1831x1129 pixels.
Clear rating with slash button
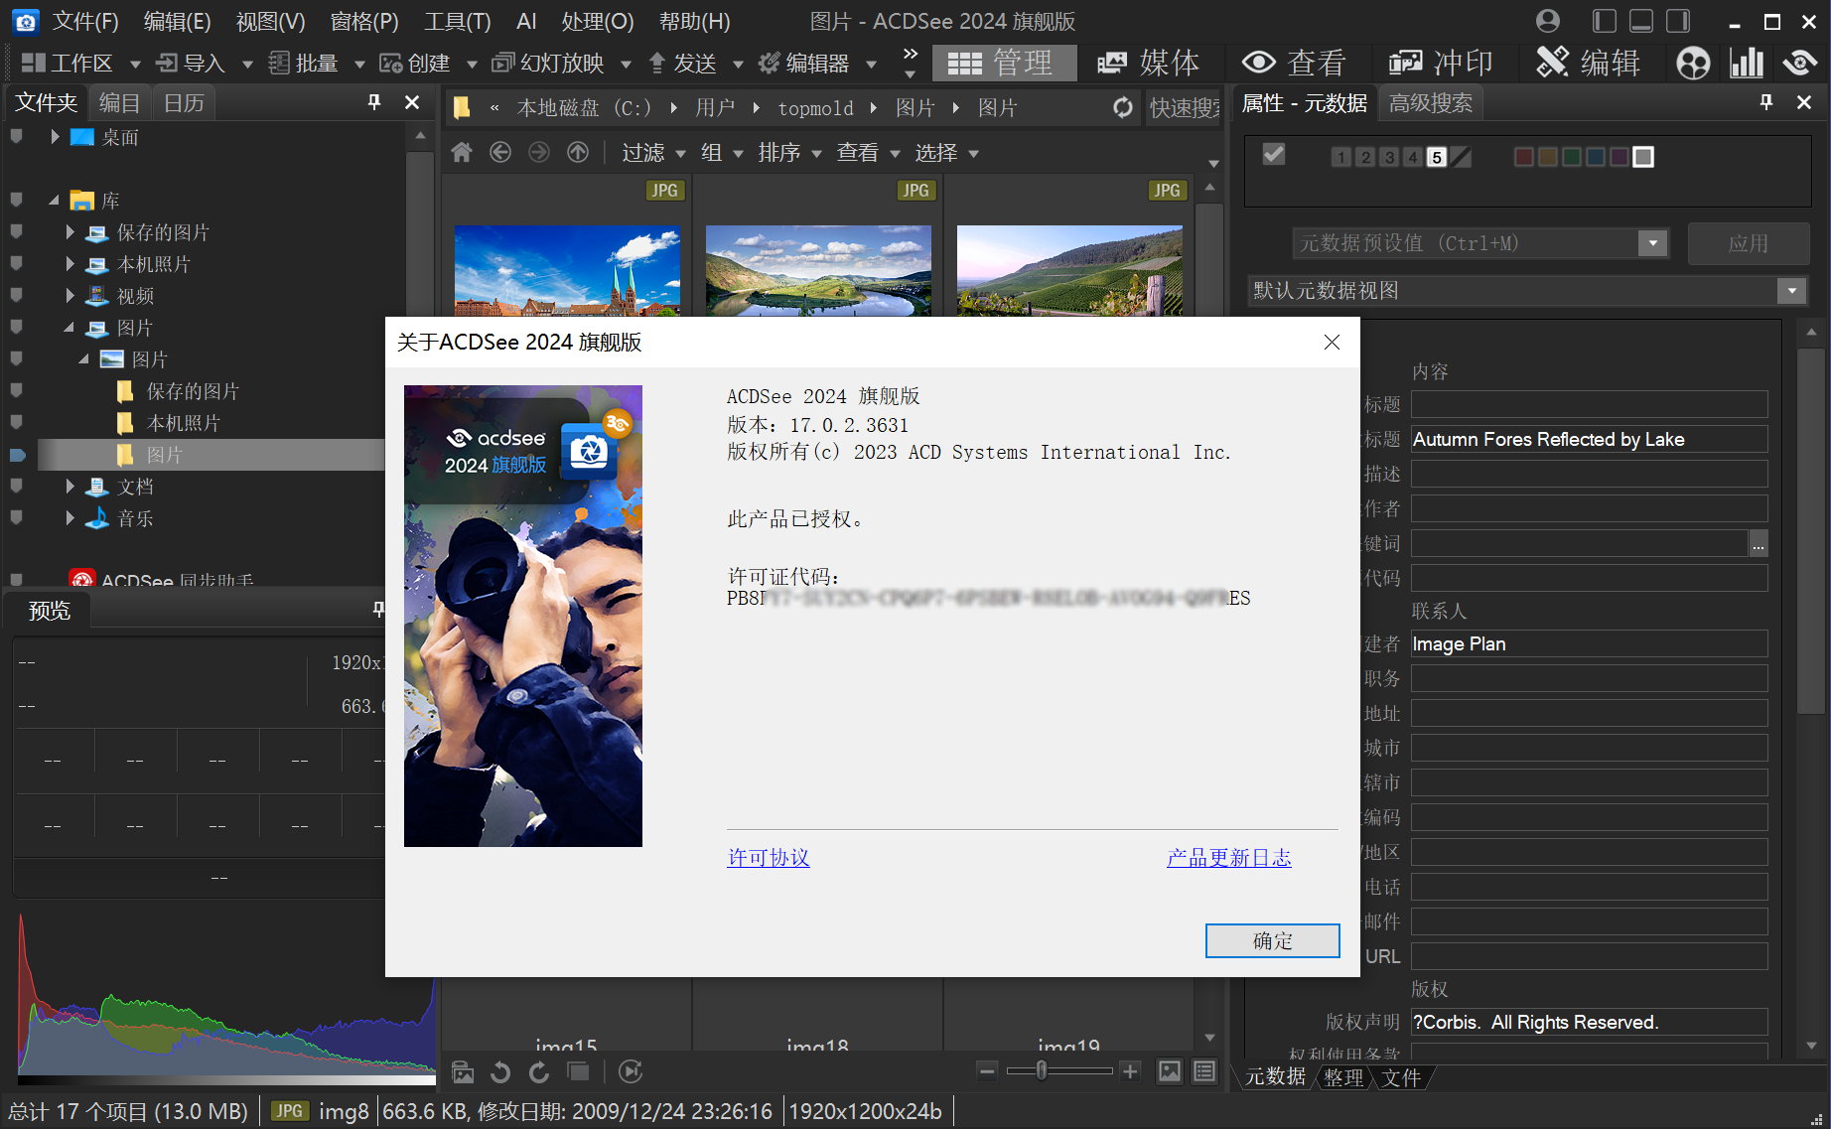1461,157
